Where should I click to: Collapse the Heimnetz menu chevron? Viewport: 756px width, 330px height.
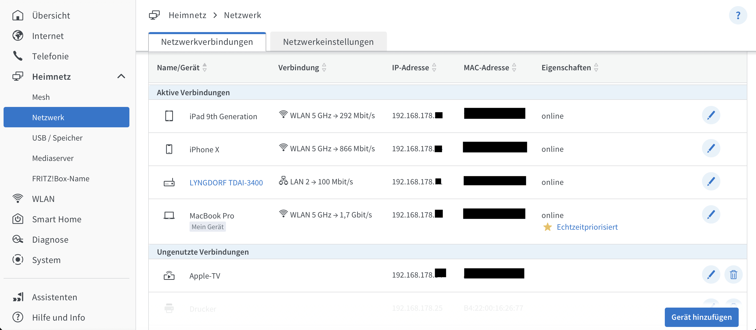click(121, 77)
